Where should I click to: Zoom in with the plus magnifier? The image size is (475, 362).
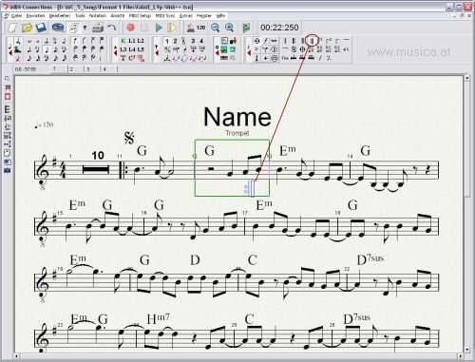coord(229,28)
